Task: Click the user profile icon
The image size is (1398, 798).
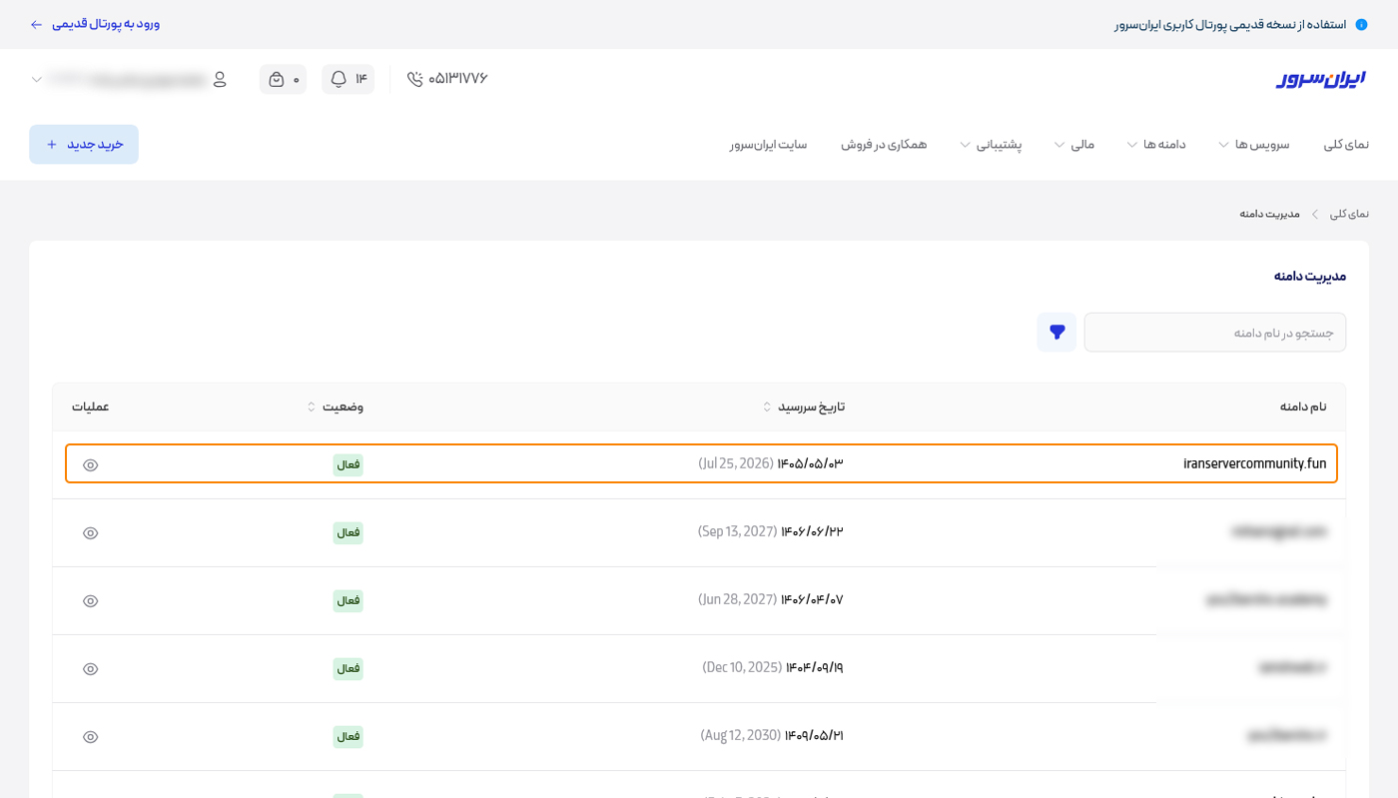Action: (x=220, y=79)
